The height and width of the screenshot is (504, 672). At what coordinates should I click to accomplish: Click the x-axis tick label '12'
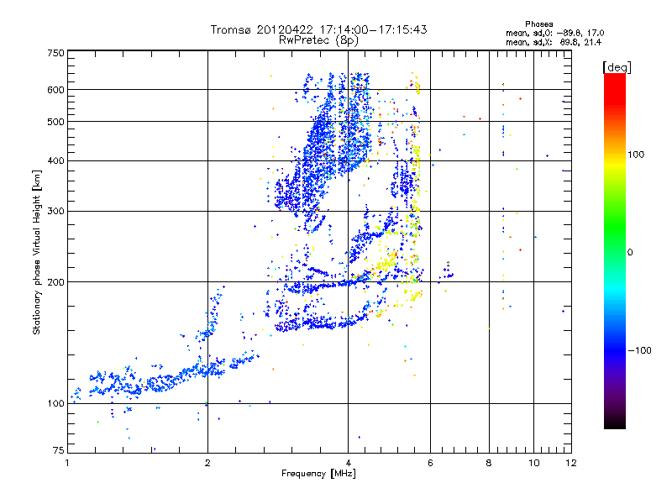point(571,463)
